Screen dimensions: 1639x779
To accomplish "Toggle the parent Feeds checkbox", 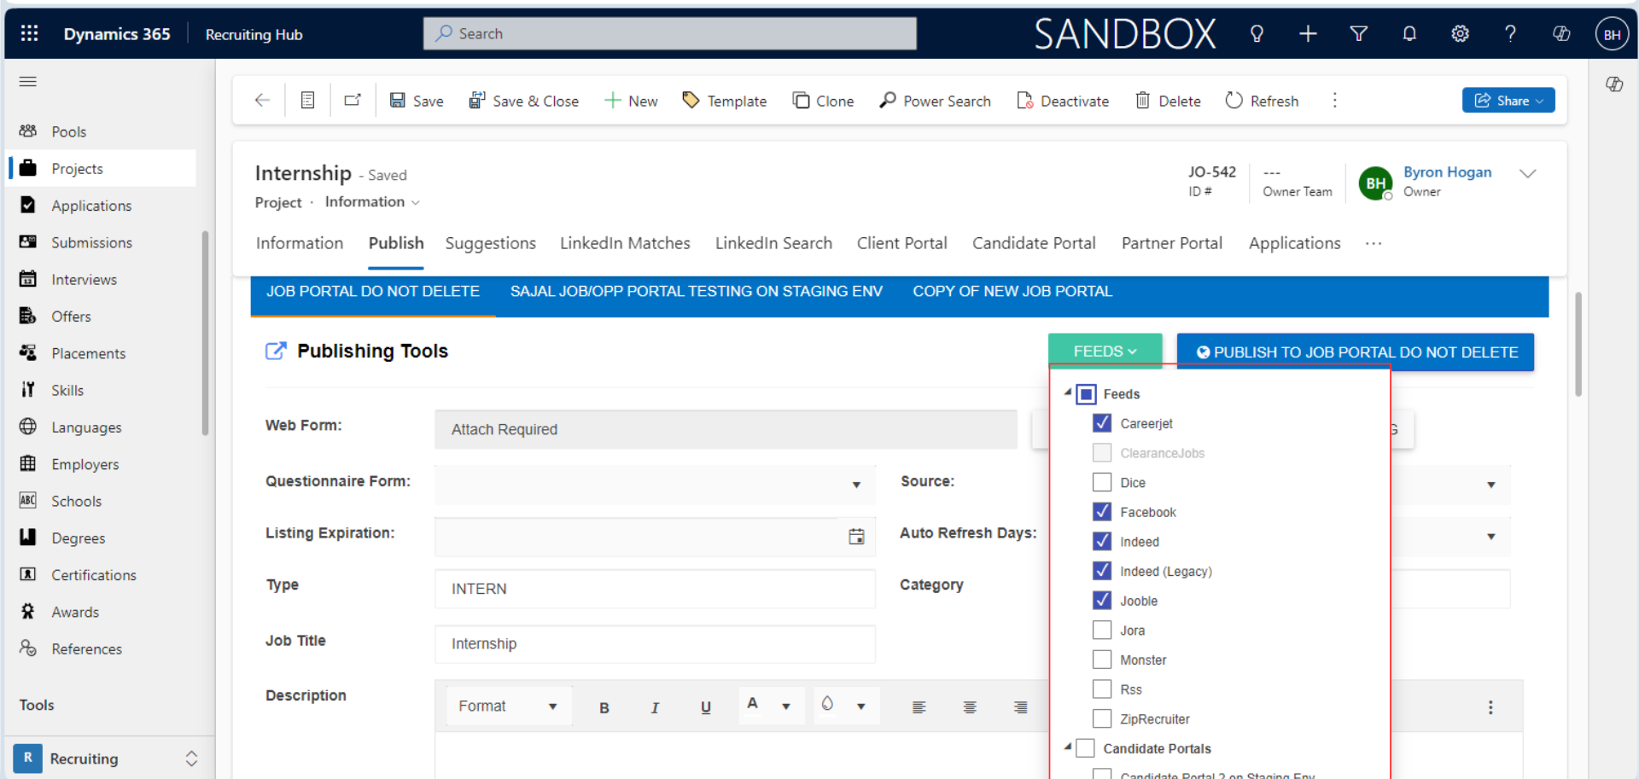I will point(1086,394).
